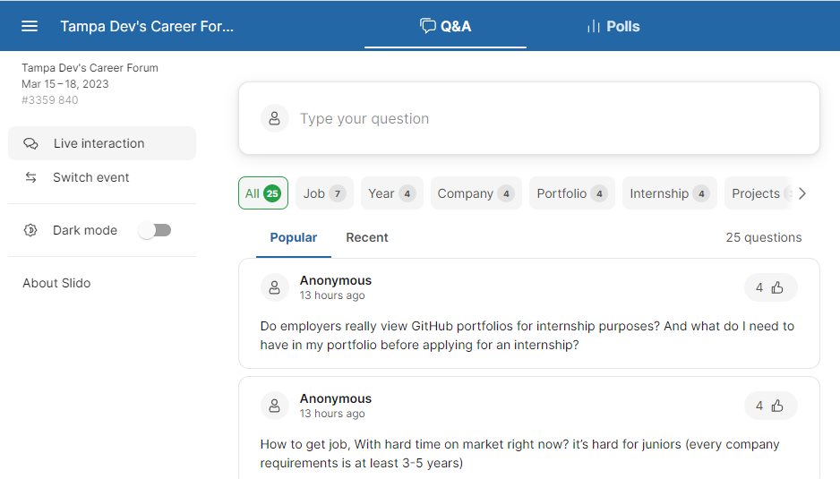Toggle the Dark mode switch
840x479 pixels.
pyautogui.click(x=155, y=230)
